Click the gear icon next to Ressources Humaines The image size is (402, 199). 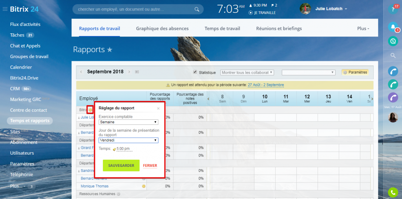point(118,194)
